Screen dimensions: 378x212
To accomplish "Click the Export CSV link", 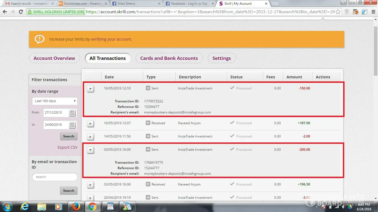I will (x=68, y=147).
